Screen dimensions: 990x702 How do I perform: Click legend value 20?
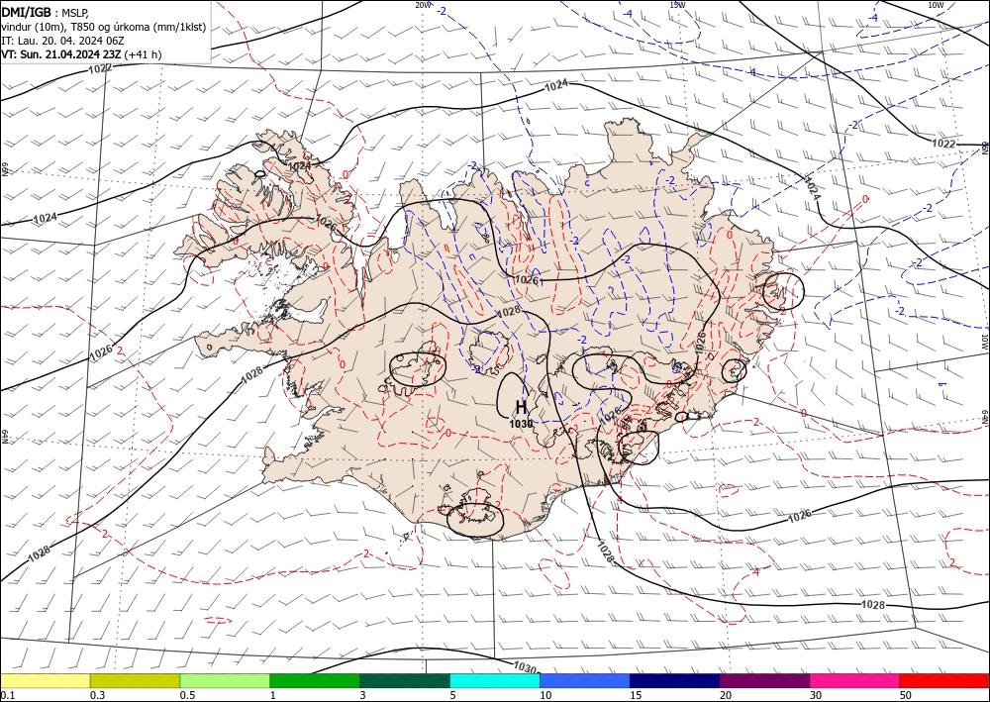point(726,695)
